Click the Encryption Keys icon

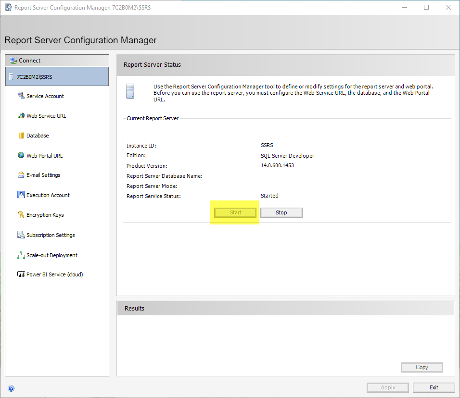click(21, 215)
